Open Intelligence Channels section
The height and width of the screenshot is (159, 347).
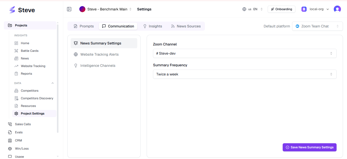pyautogui.click(x=104, y=66)
